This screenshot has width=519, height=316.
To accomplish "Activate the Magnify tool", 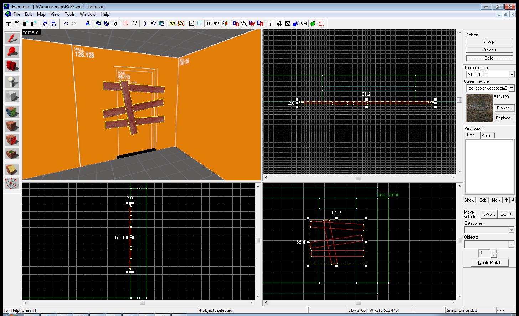I will 12,52.
